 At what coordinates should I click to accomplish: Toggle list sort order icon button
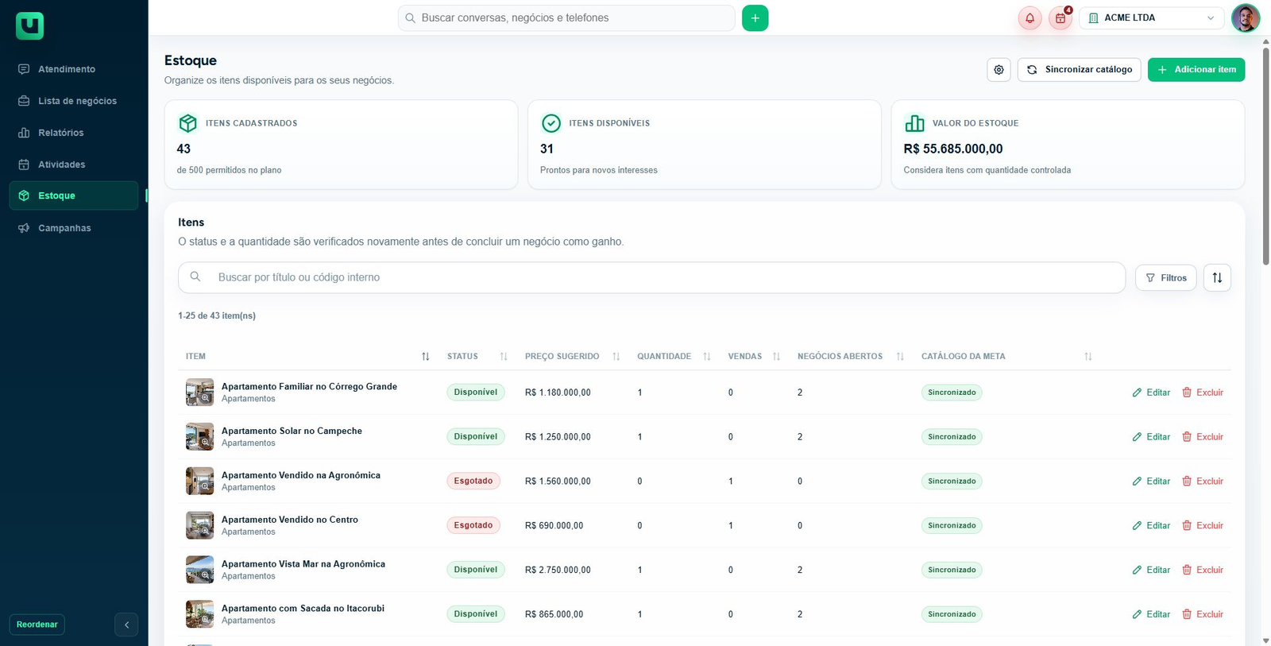[x=1217, y=277]
